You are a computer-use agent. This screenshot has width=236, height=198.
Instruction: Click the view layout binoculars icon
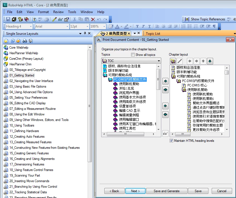[25, 41]
